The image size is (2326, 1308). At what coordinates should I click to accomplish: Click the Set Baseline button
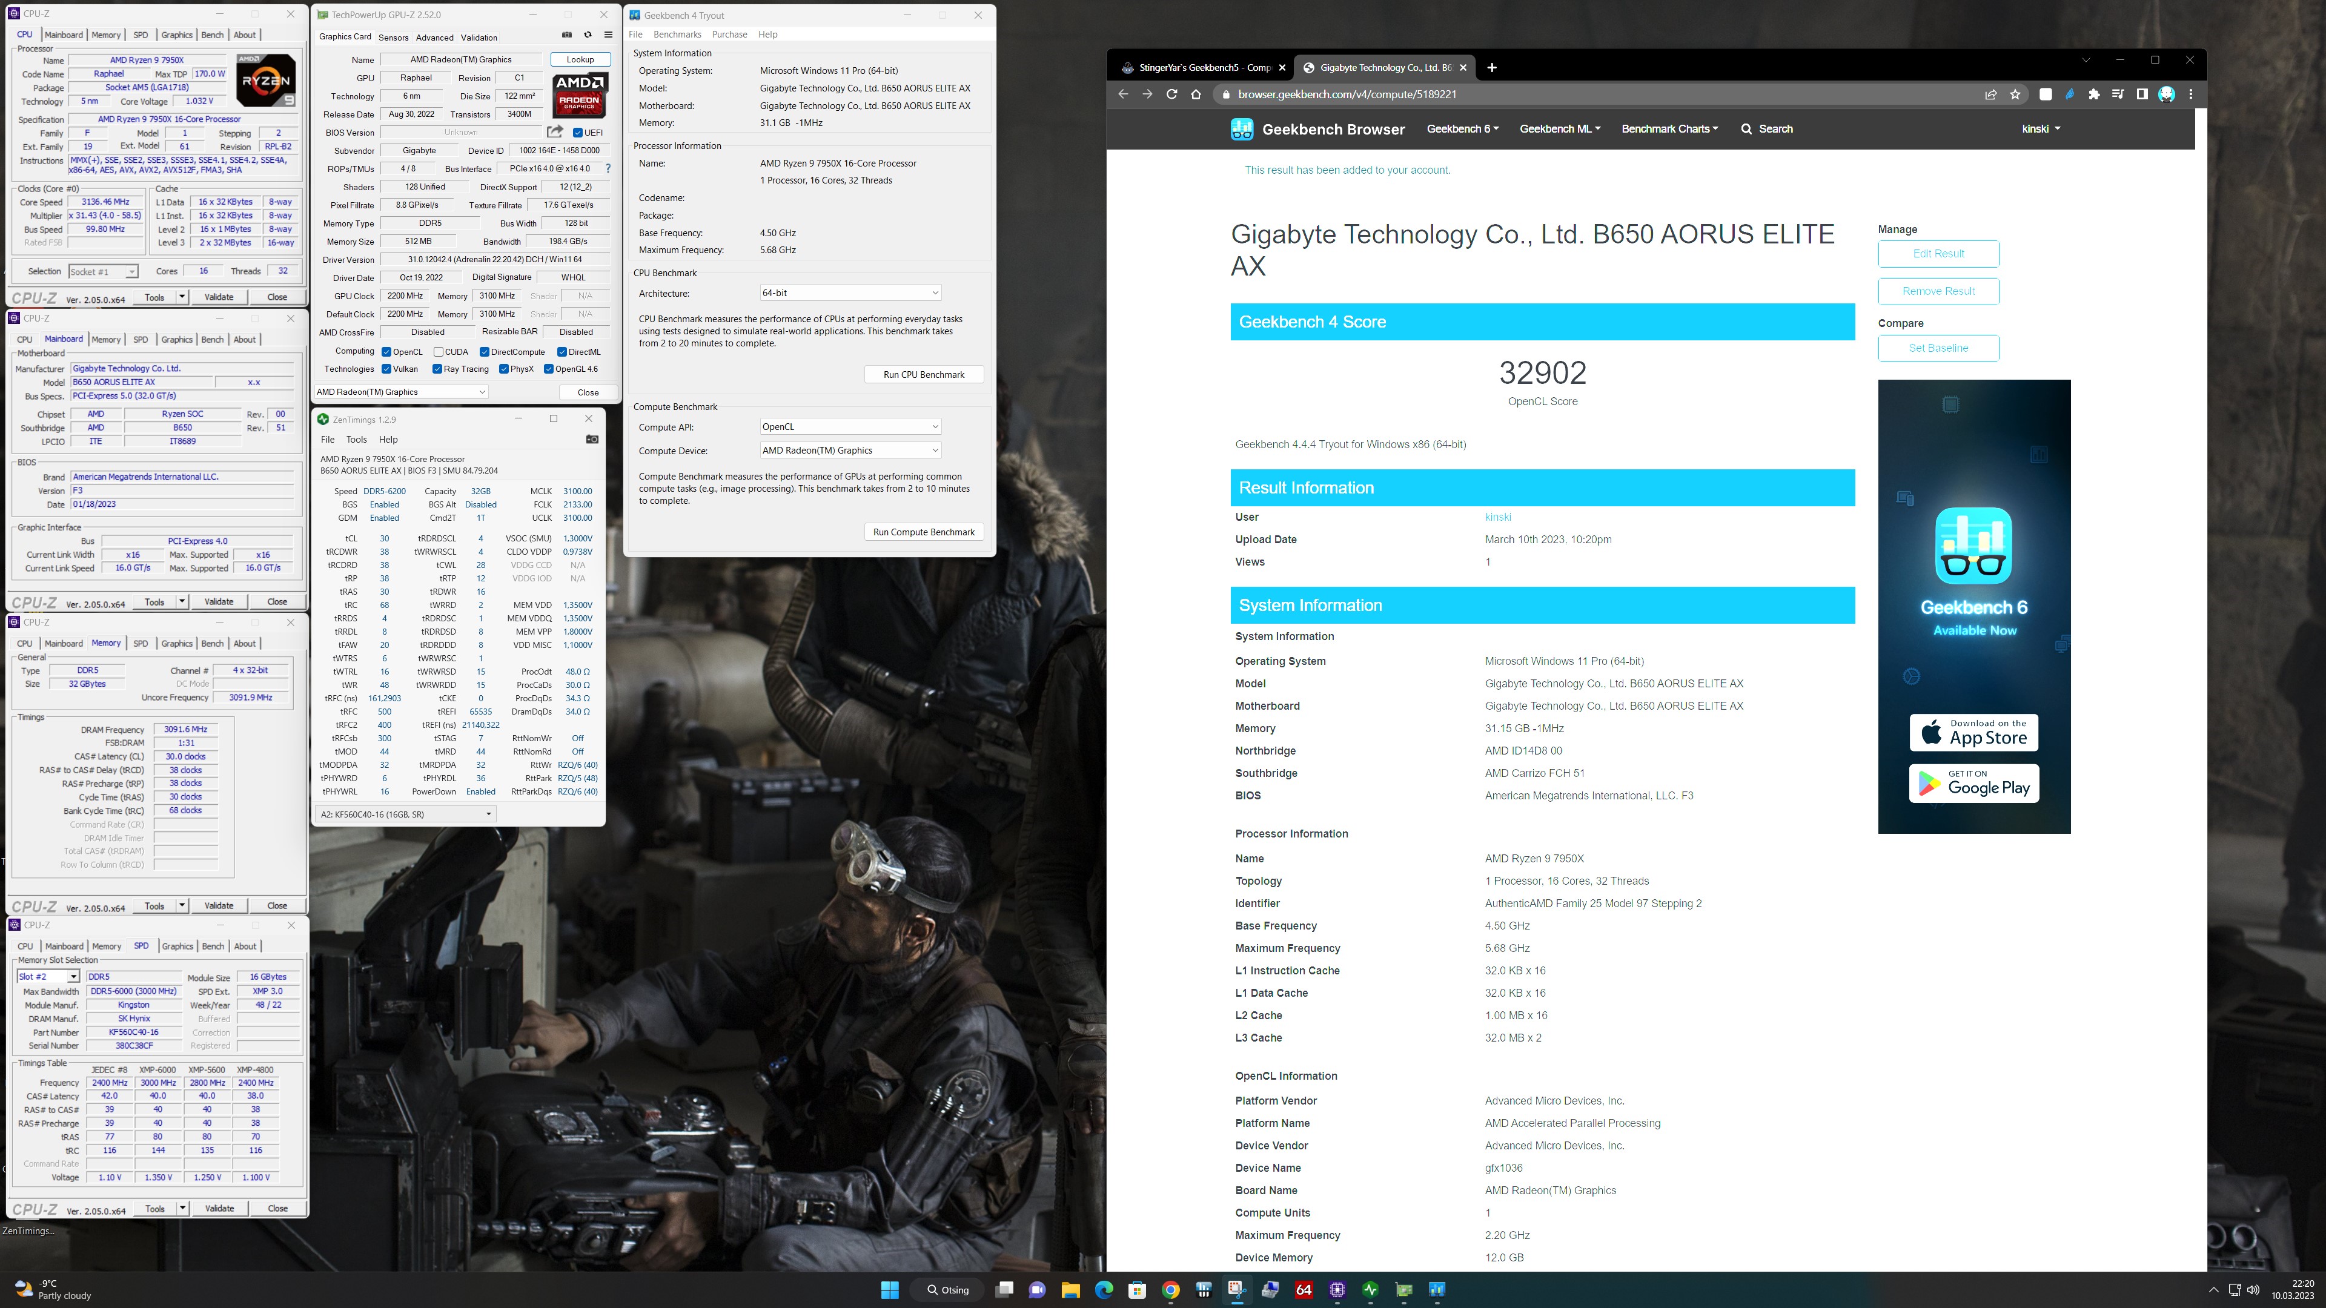[1938, 348]
